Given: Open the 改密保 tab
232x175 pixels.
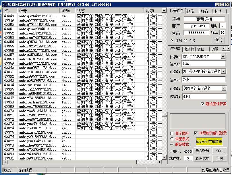Looking at the screenshot, I should [x=189, y=49].
